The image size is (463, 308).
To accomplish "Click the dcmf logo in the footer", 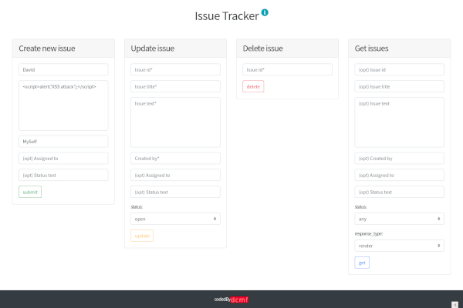I will tap(239, 300).
